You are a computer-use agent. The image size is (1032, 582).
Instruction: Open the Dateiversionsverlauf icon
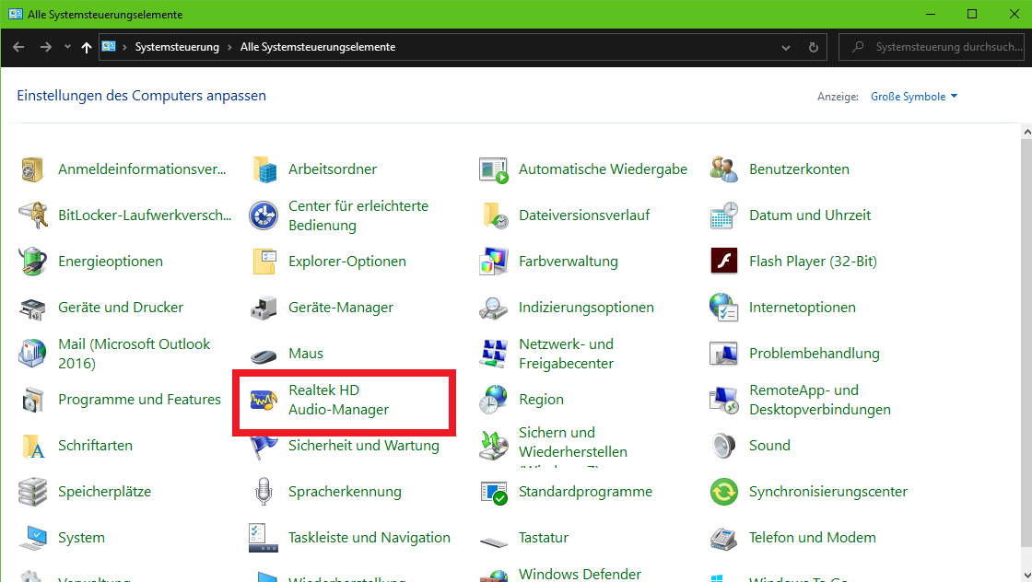(494, 215)
